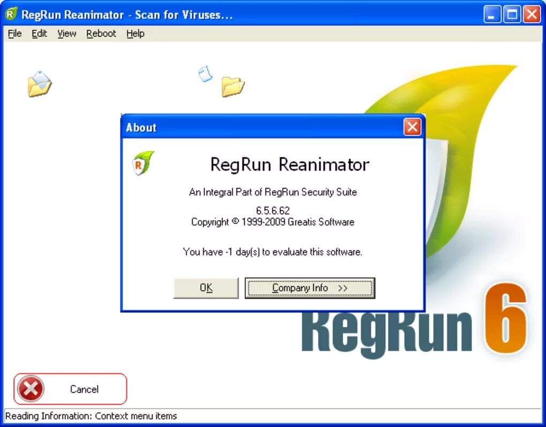Click 'An Integral Part of RegRun Security Suite'
Image resolution: width=546 pixels, height=427 pixels.
click(x=272, y=192)
